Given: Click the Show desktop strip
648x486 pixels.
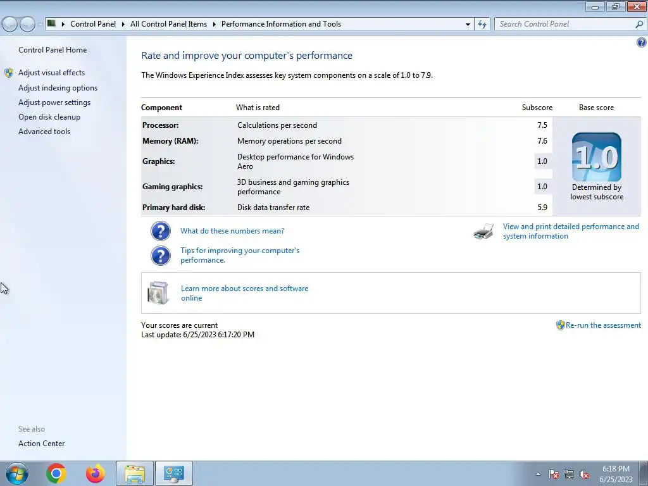Looking at the screenshot, I should tap(644, 473).
